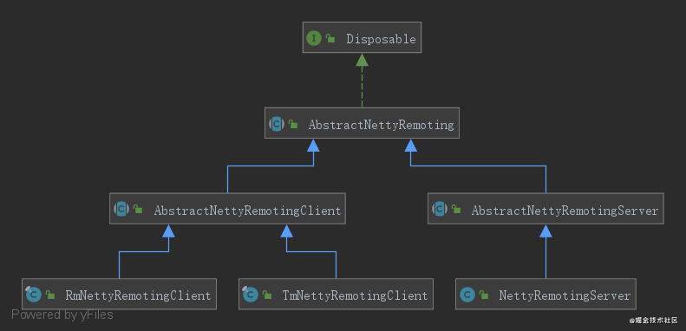686x331 pixels.
Task: Click the lock icon beside AbstractNettyRemoting
Action: click(x=293, y=124)
